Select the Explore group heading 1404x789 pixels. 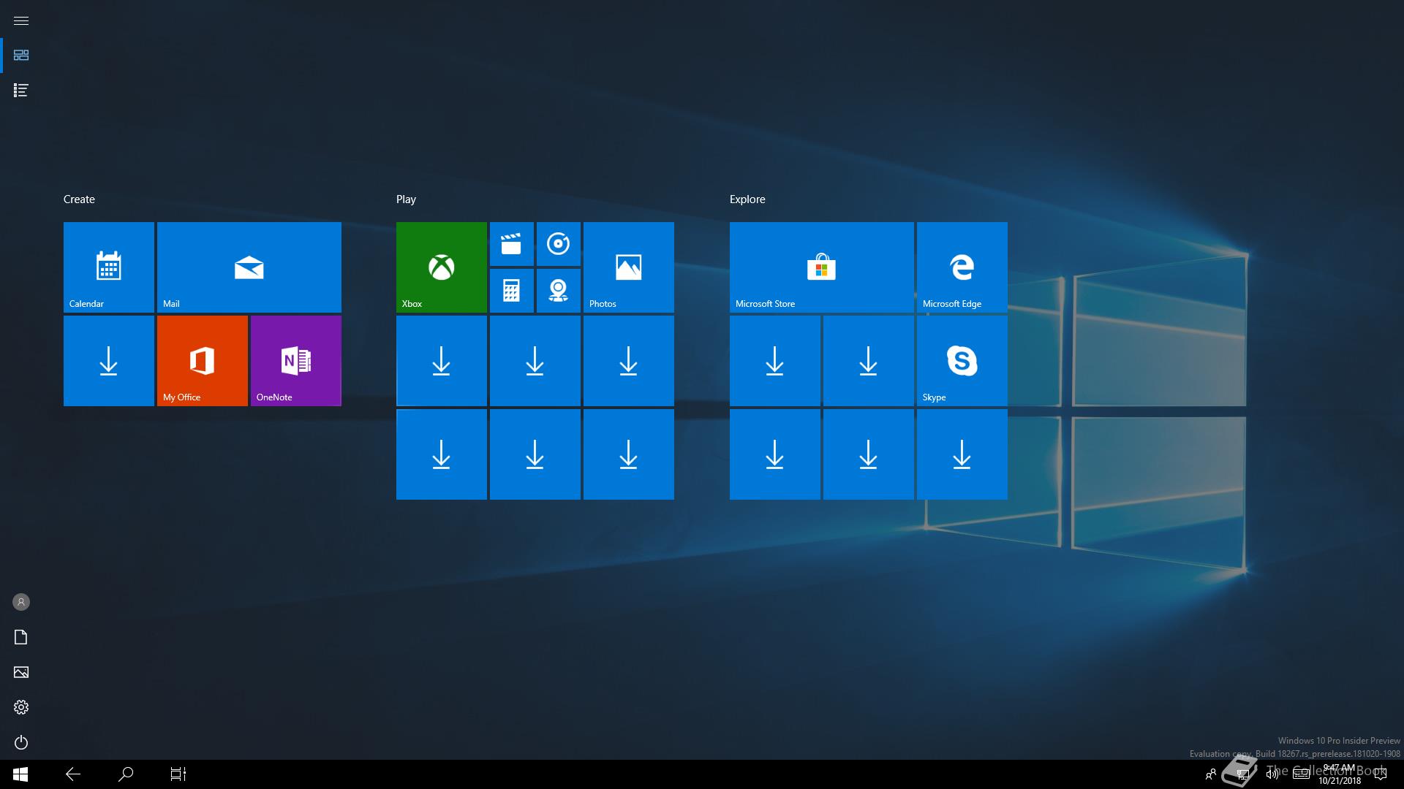(x=747, y=199)
